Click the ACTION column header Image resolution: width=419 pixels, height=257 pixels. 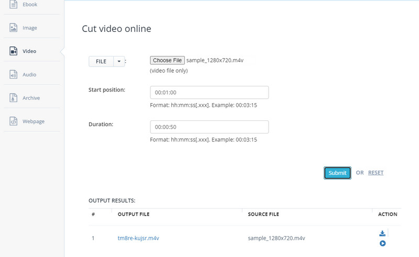coord(388,214)
